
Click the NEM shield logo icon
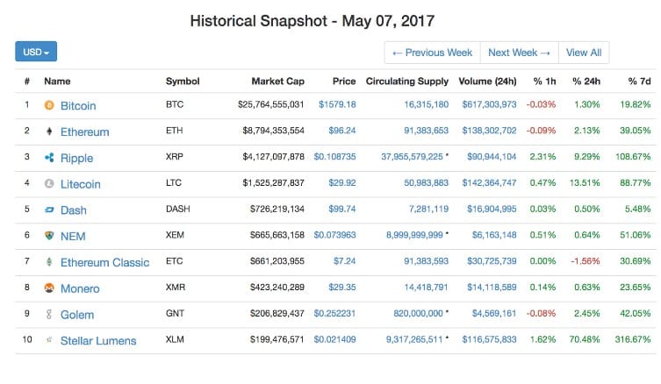(49, 236)
